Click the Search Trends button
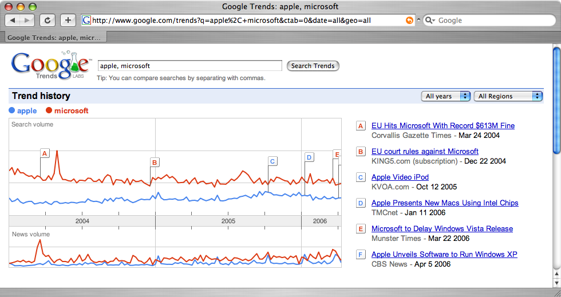 313,66
